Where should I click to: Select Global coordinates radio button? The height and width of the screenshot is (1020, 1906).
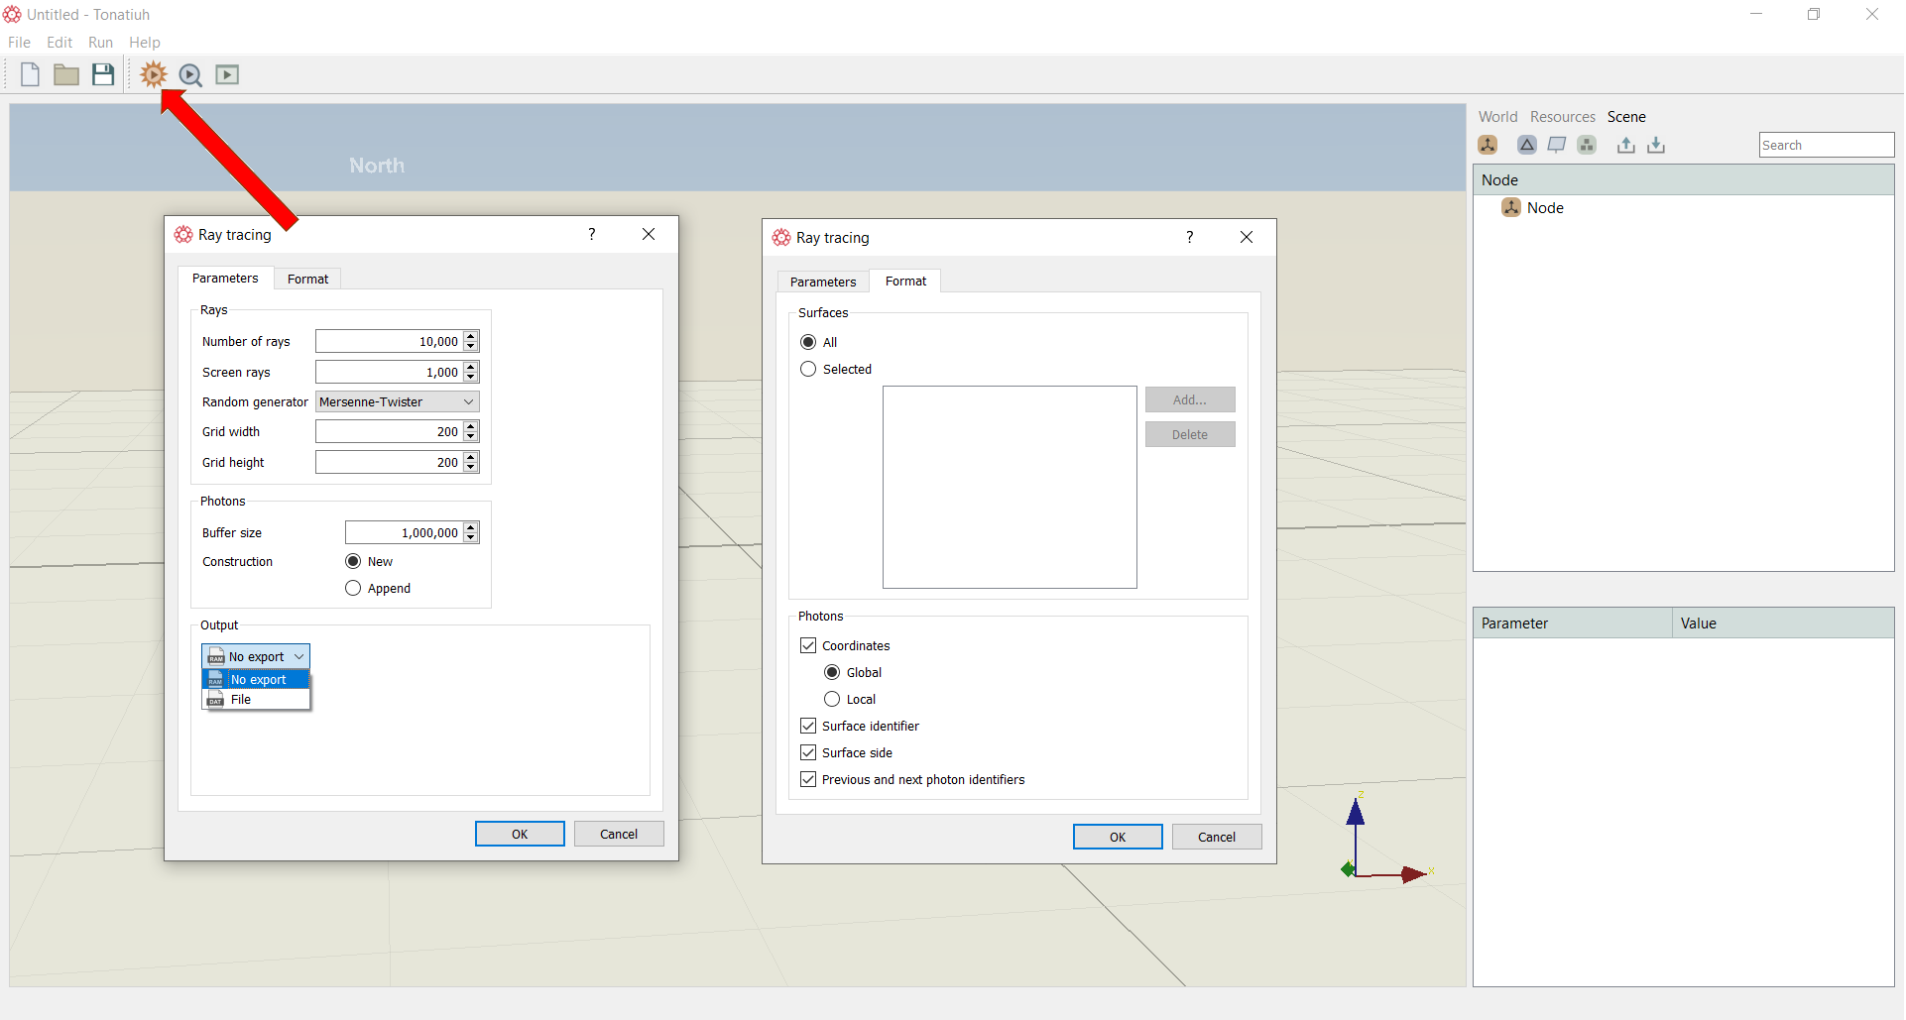pos(832,672)
